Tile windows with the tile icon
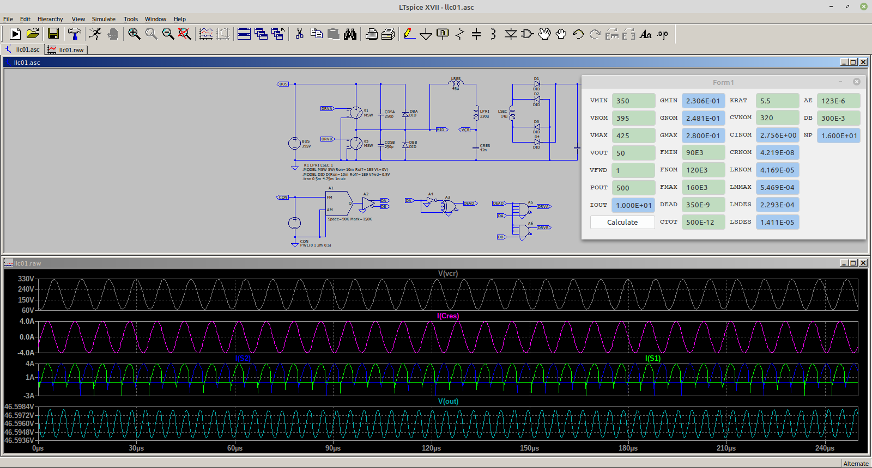The height and width of the screenshot is (468, 872). click(x=244, y=34)
